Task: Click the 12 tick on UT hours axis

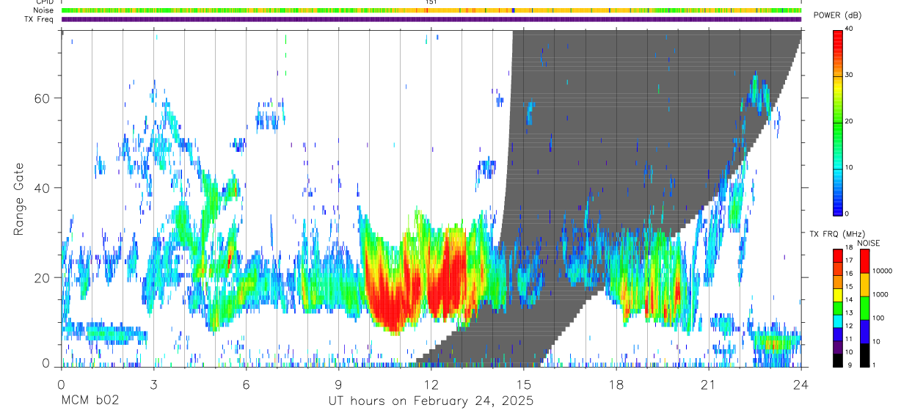Action: (431, 384)
